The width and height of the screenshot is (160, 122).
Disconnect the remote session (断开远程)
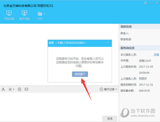click(25, 15)
